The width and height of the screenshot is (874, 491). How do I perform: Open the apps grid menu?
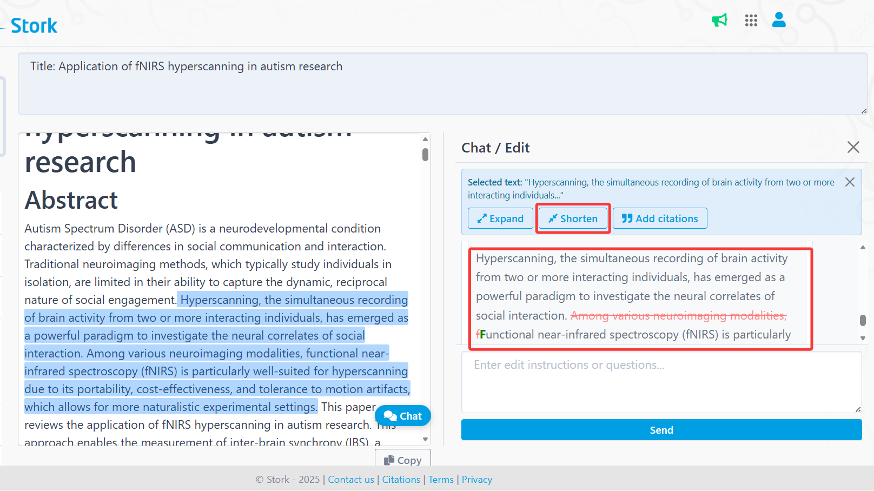click(x=751, y=21)
